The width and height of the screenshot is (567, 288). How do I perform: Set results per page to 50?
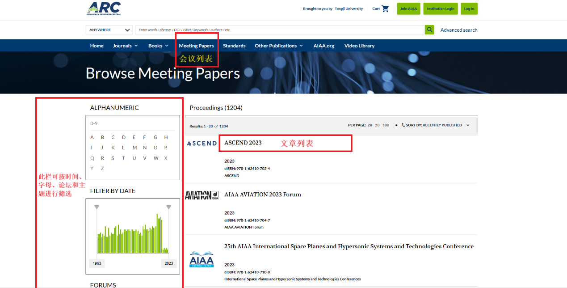pyautogui.click(x=377, y=125)
